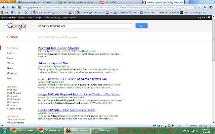Screen dimensions: 215x134
Task: Reload the page using the address bar reload icon
Action: click(x=192, y=7)
